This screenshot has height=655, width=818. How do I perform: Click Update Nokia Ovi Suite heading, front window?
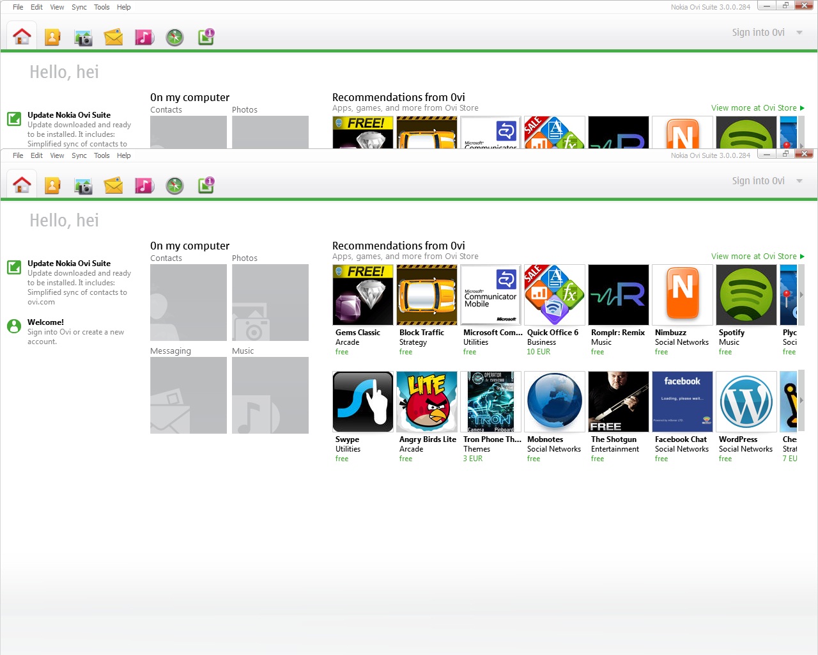coord(69,264)
